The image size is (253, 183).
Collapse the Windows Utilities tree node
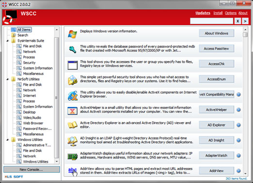[x=8, y=140]
